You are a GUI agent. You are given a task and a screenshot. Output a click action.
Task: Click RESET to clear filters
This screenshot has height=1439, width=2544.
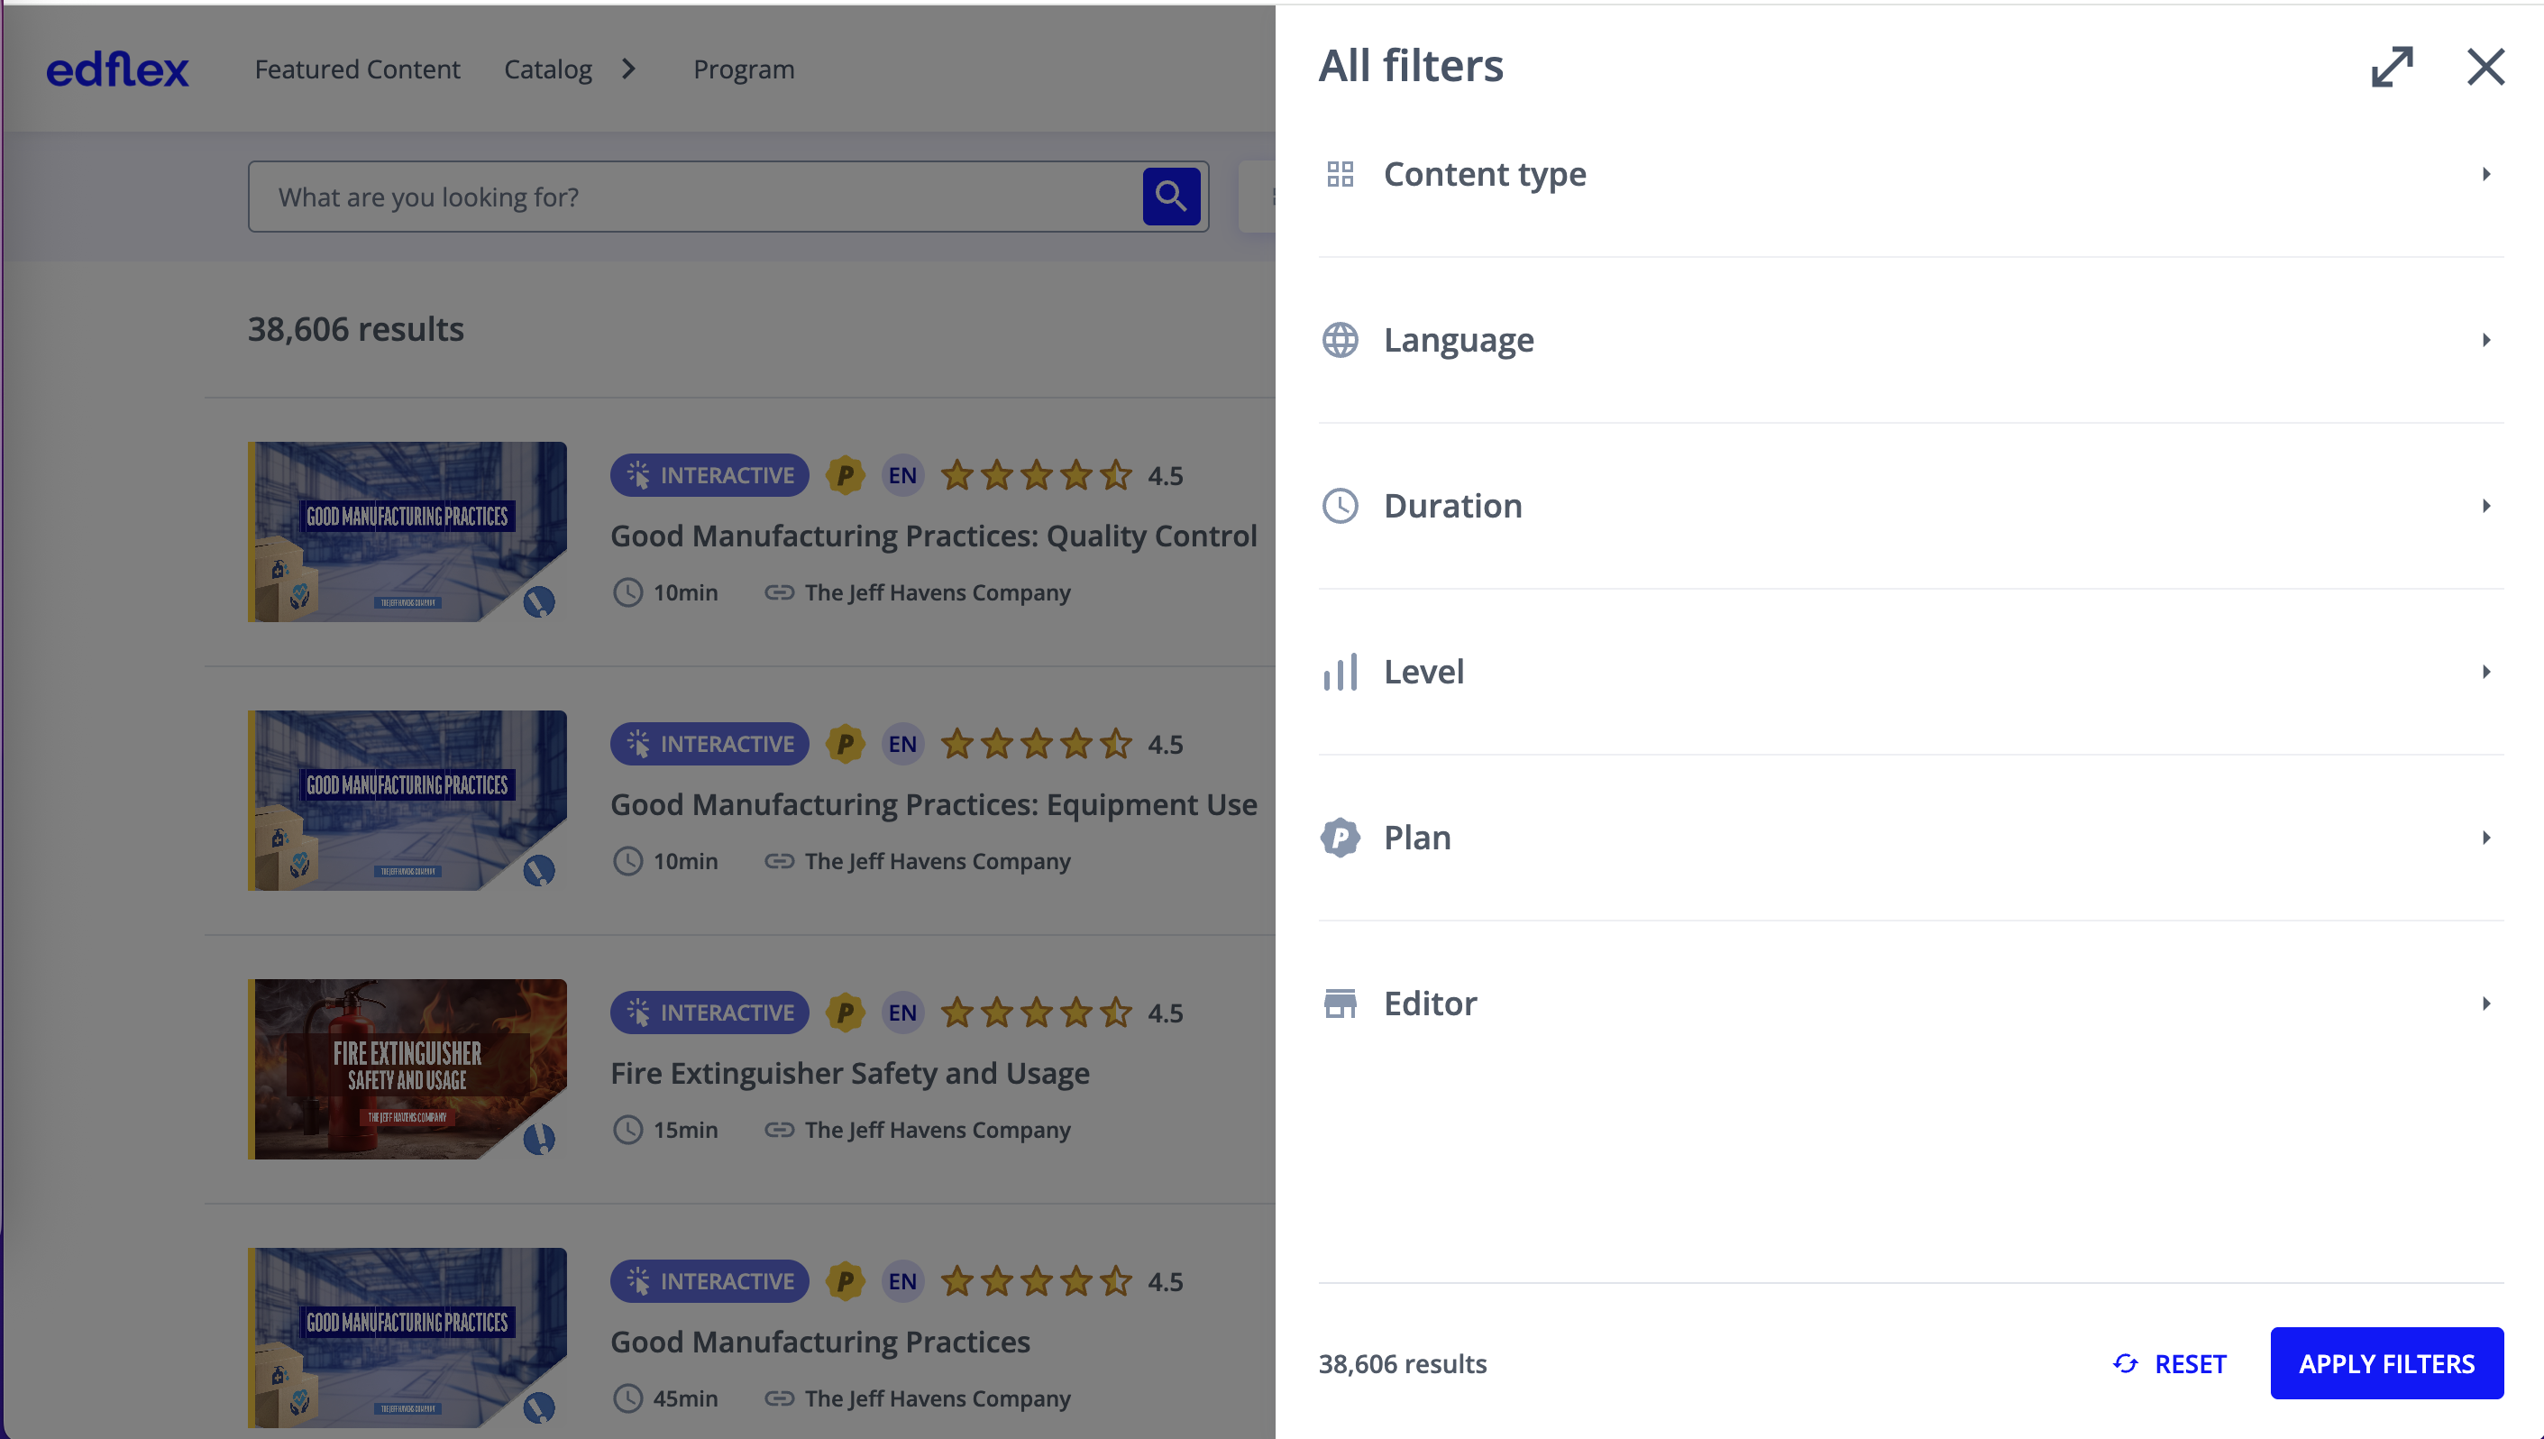[x=2170, y=1364]
